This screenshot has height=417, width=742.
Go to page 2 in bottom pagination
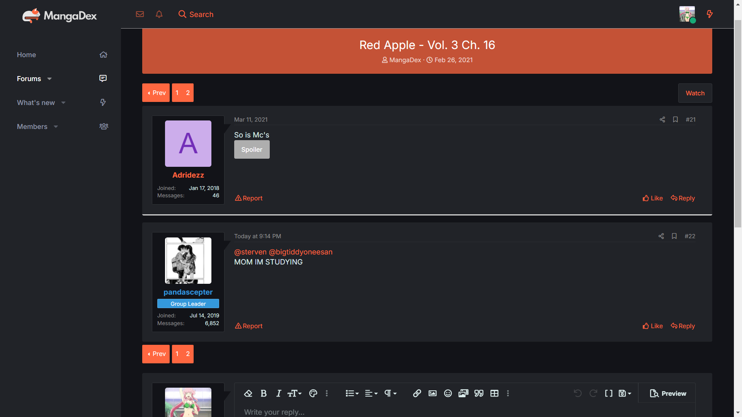pos(188,354)
